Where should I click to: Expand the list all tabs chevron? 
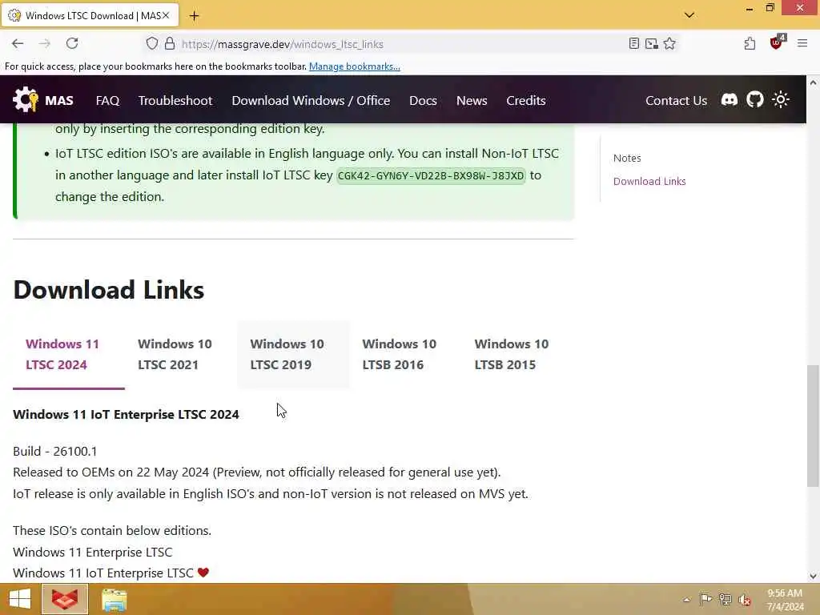(x=689, y=15)
